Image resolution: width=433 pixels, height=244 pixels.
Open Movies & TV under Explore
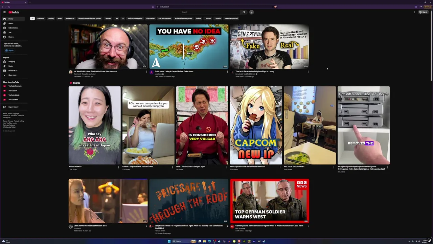[14, 70]
